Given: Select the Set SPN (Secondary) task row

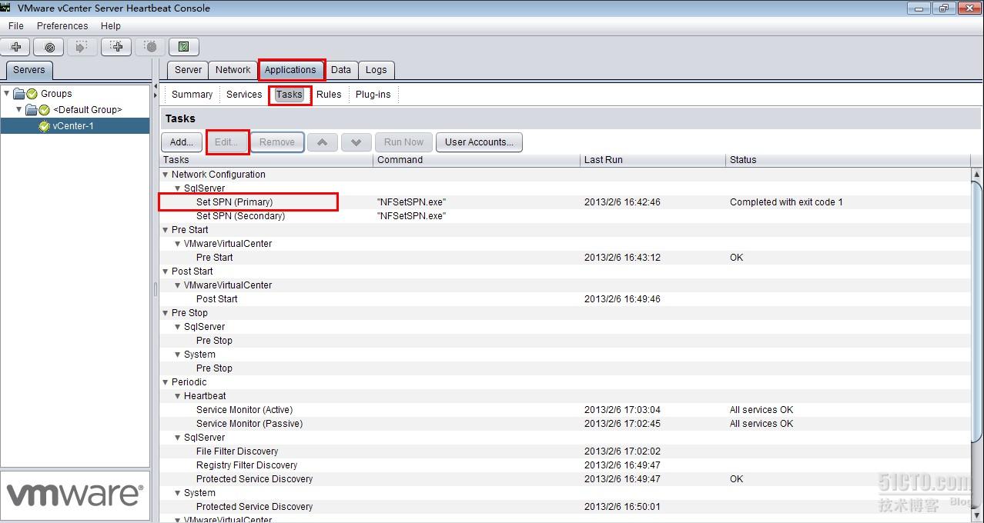Looking at the screenshot, I should (565, 216).
